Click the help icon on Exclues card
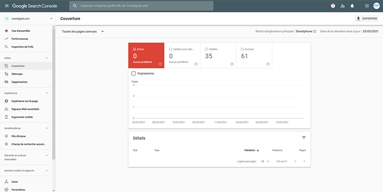The width and height of the screenshot is (383, 192). pos(268,64)
